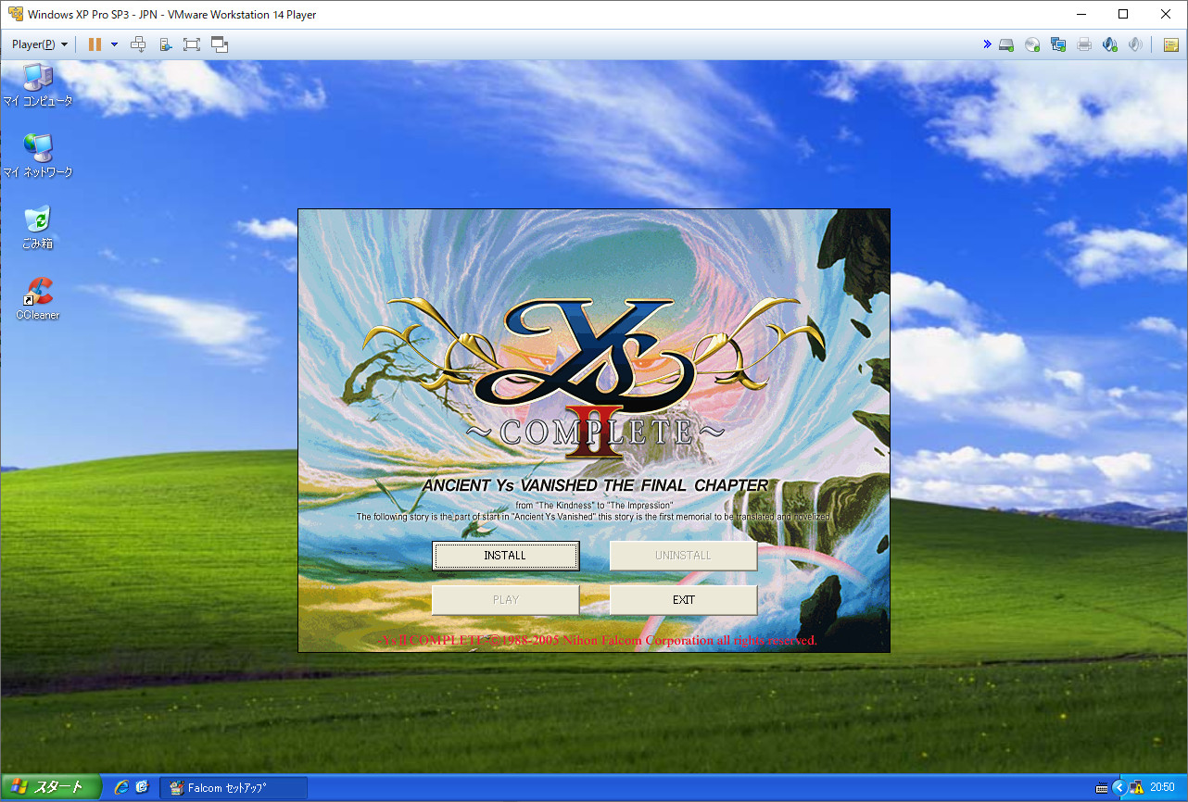
Task: Select the CCleaner desktop shortcut
Action: 38,299
